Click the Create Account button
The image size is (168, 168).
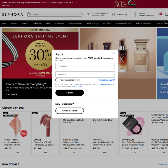[x=69, y=111]
